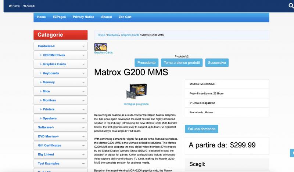Image resolution: width=294 pixels, height=172 pixels.
Task: Open Home in the blue navigation bar
Action: click(x=41, y=17)
